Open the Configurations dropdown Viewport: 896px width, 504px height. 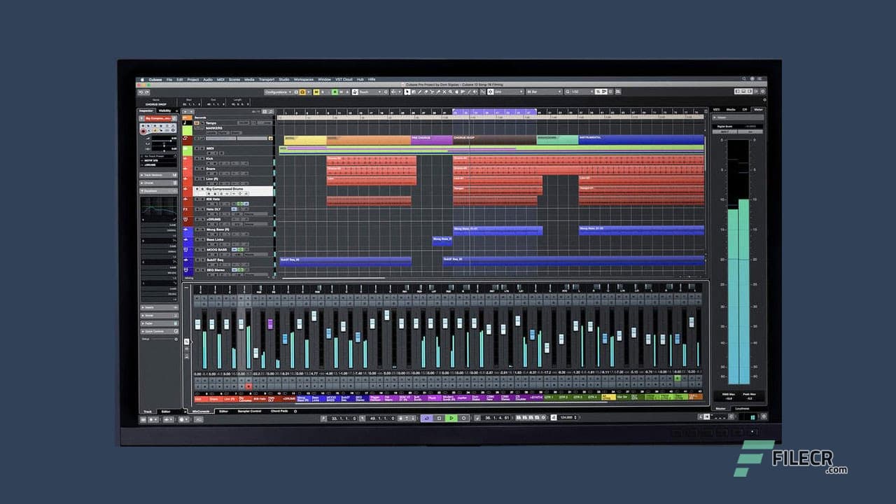pos(283,92)
